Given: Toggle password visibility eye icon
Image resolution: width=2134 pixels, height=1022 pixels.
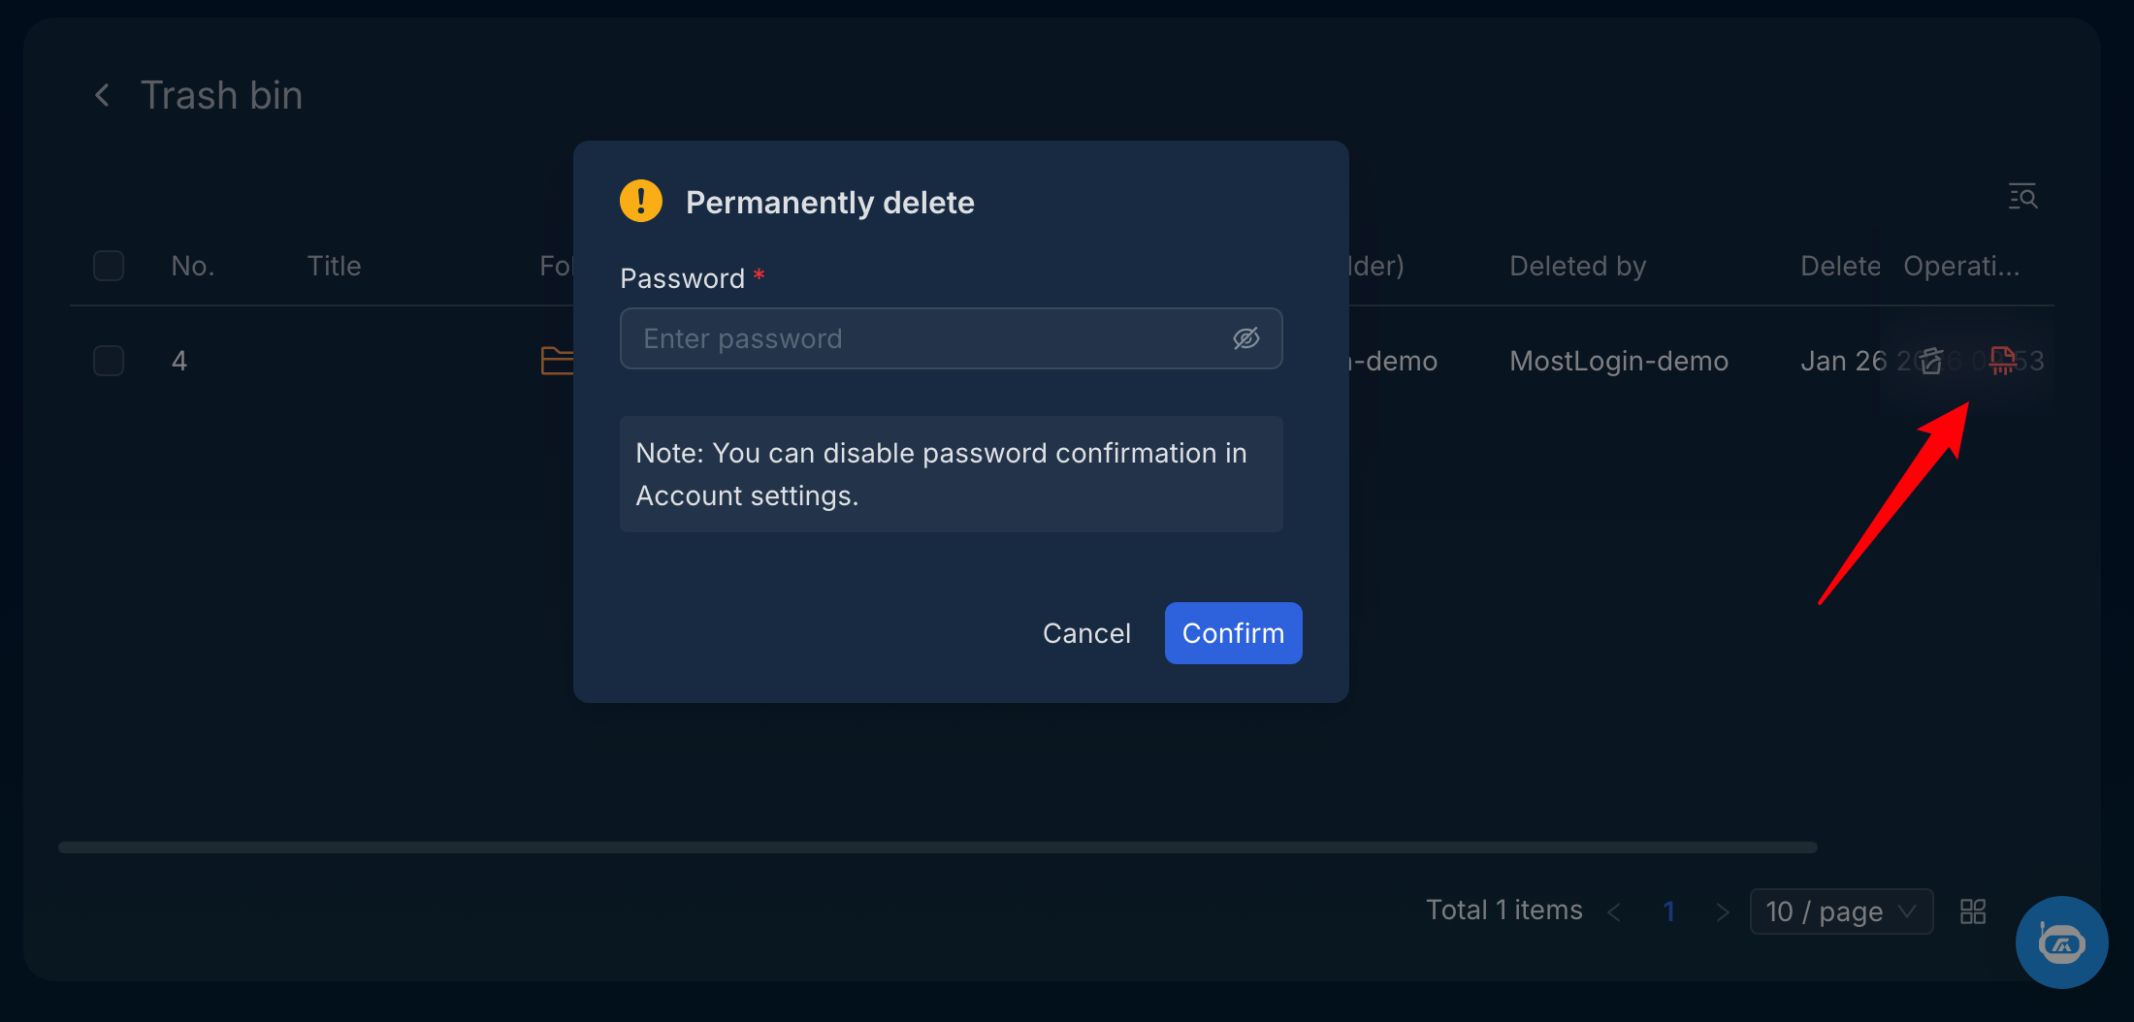Looking at the screenshot, I should pos(1246,338).
